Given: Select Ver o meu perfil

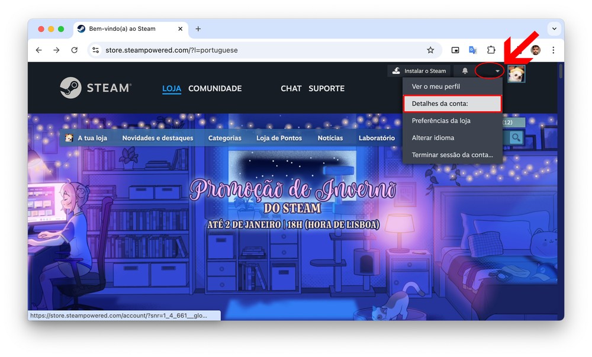Looking at the screenshot, I should 452,86.
